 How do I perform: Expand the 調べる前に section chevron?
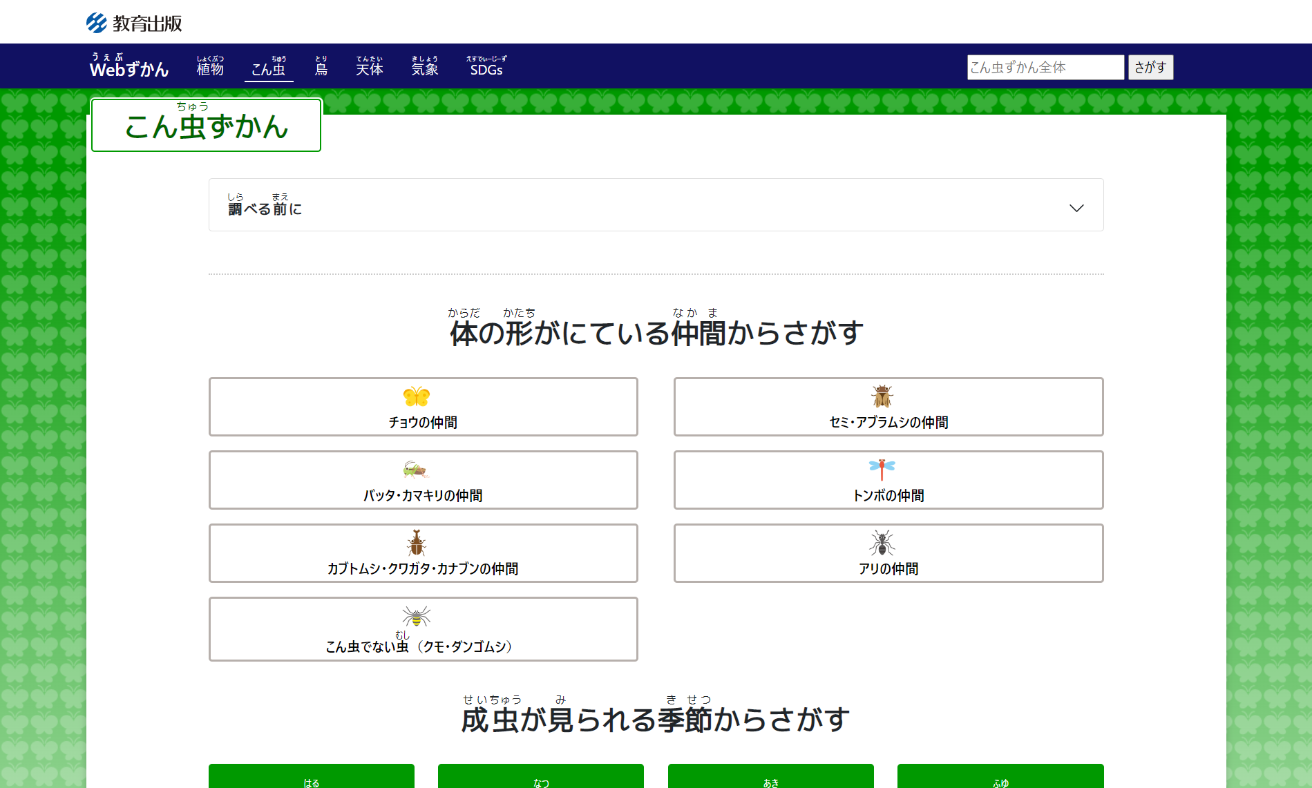[x=1076, y=208]
